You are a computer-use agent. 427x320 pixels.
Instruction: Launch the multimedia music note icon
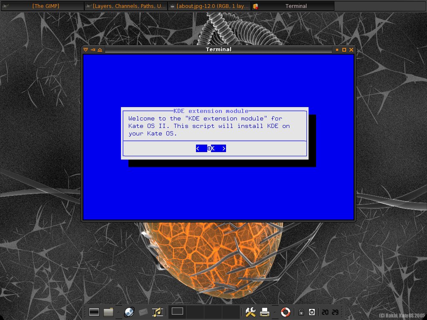pos(157,312)
